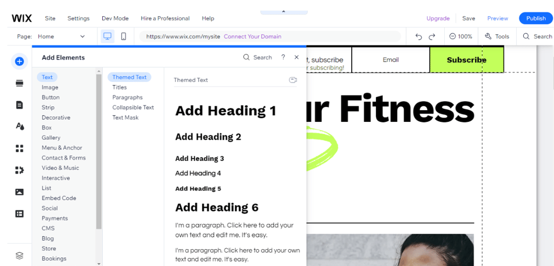
Task: Click the site URL address field
Action: click(x=270, y=36)
